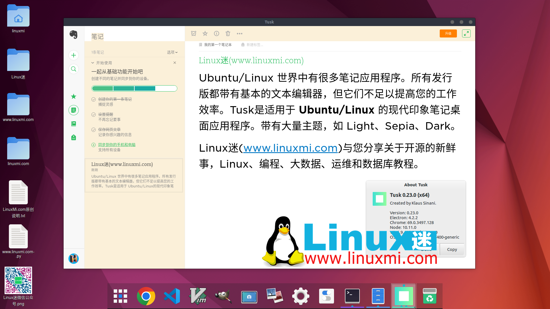The width and height of the screenshot is (550, 309).
Task: Open 我的第一个笔记本 notebook selector
Action: [215, 45]
